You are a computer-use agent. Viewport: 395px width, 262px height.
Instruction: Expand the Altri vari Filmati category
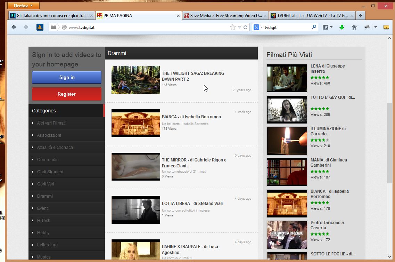point(66,123)
